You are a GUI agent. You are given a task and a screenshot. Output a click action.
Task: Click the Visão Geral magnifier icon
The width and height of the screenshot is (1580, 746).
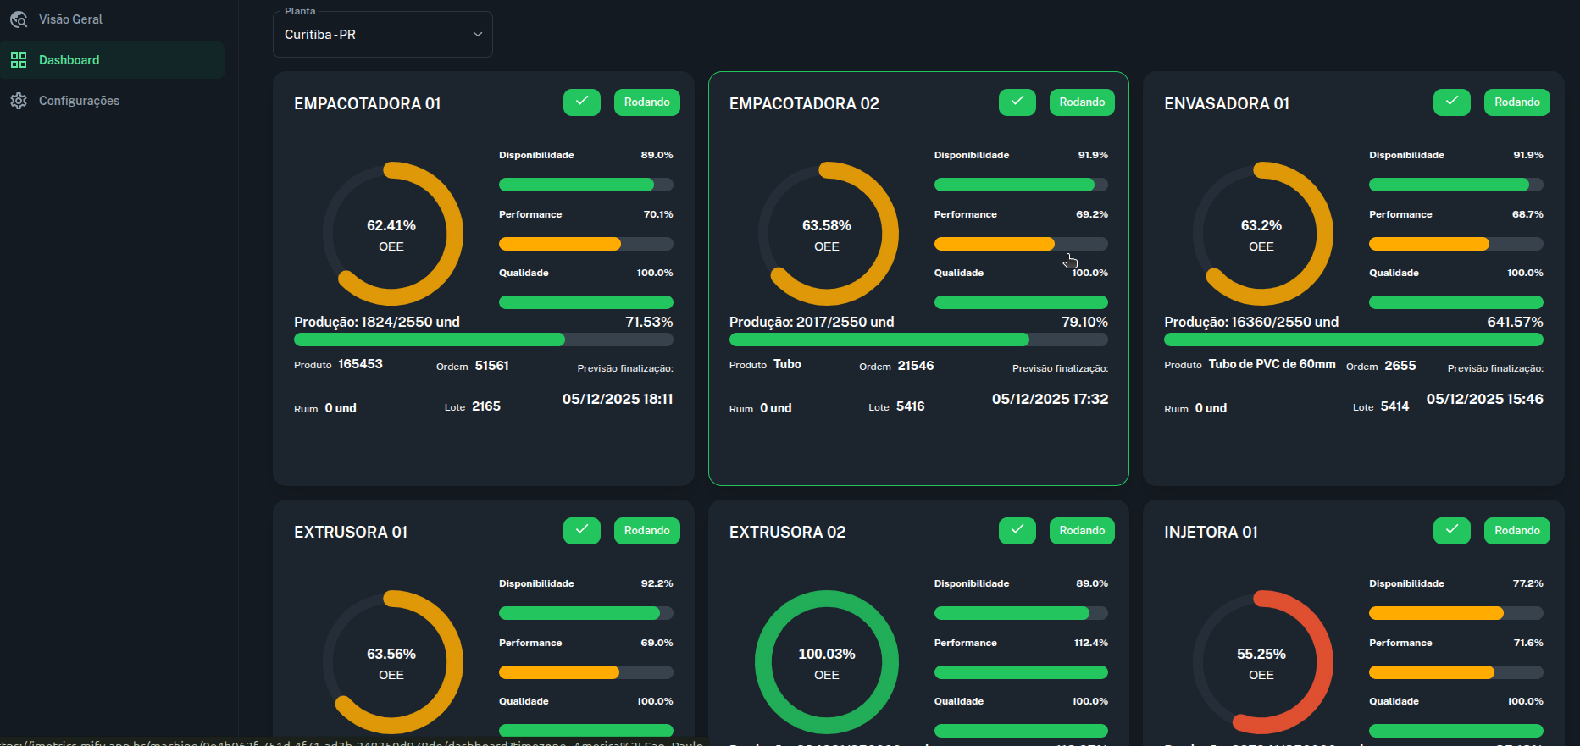click(19, 19)
